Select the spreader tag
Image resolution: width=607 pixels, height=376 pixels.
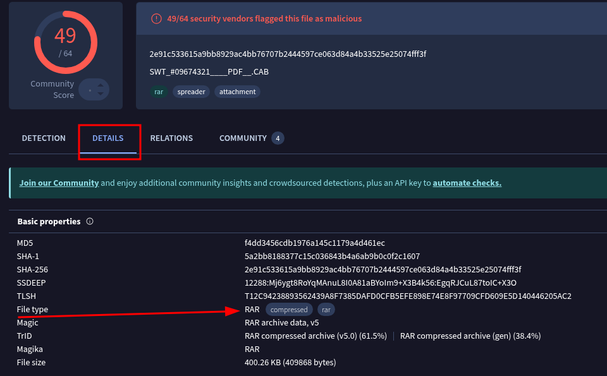click(191, 92)
